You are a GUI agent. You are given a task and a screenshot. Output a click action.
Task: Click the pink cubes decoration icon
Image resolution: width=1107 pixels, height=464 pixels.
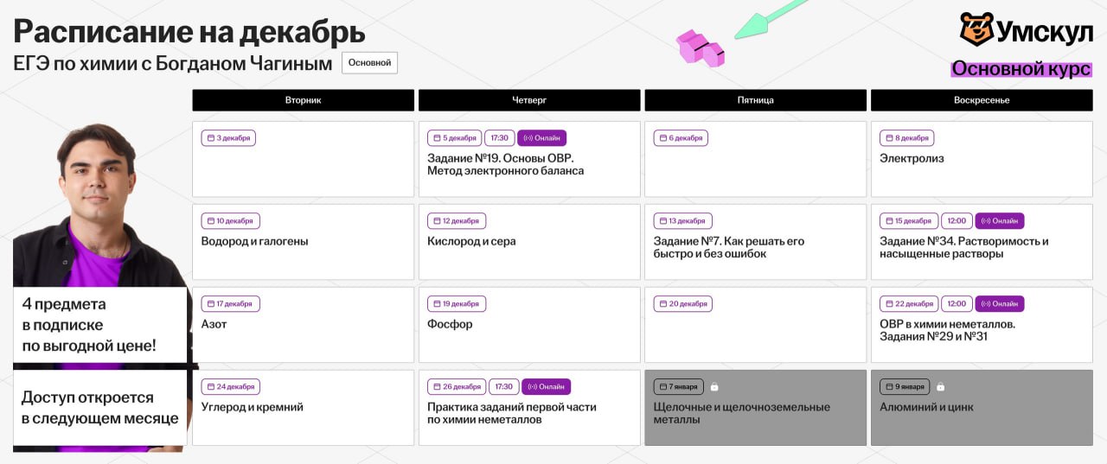(700, 48)
